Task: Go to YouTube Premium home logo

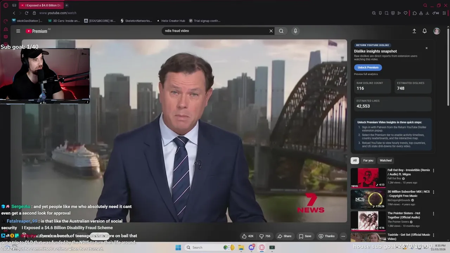Action: point(37,31)
